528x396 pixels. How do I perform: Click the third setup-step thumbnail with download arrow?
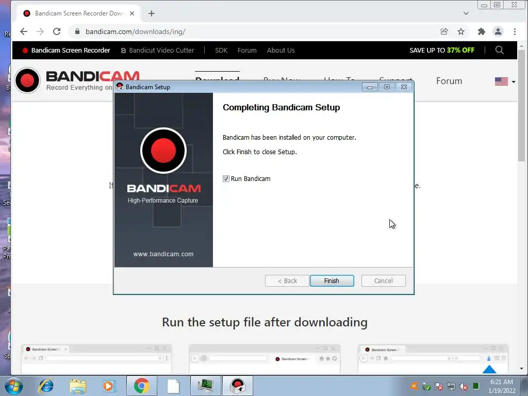(x=433, y=359)
